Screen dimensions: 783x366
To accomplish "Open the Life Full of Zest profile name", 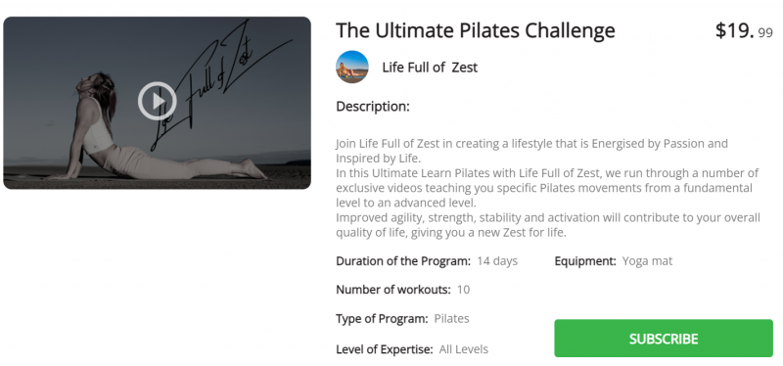I will [x=430, y=68].
